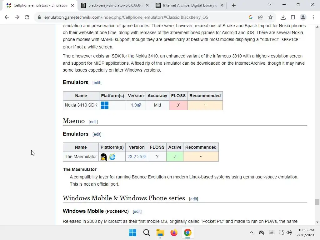
Task: Reload the current page
Action: pyautogui.click(x=27, y=17)
